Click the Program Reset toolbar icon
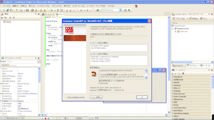The width and height of the screenshot is (214, 120). click(62, 10)
